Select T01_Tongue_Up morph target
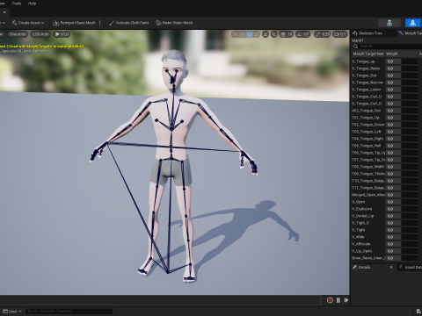 pyautogui.click(x=366, y=118)
